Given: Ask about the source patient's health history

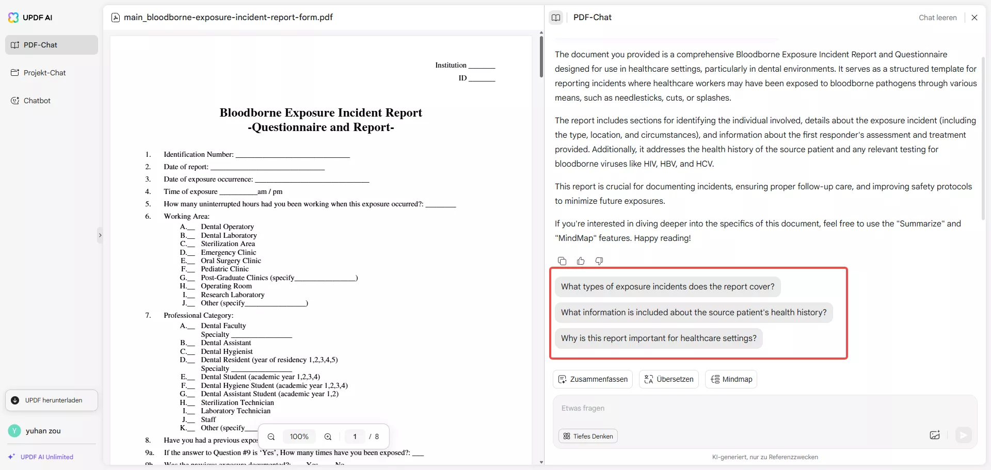Looking at the screenshot, I should pyautogui.click(x=694, y=313).
